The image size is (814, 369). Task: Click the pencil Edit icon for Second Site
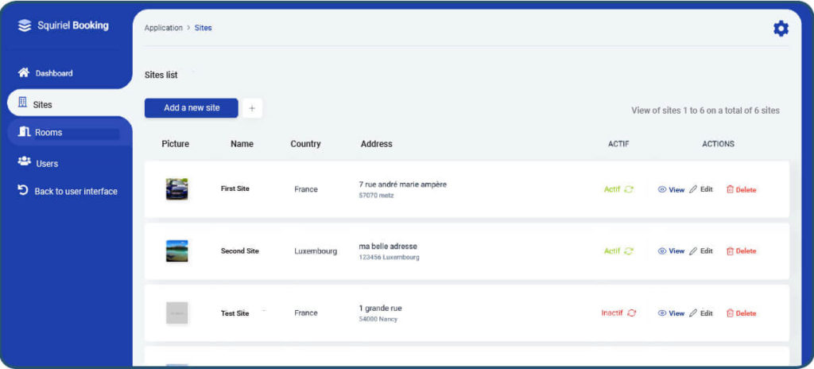pos(693,251)
